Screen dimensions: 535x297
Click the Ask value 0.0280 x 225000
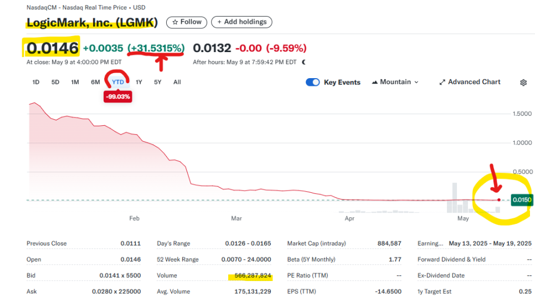(x=116, y=291)
